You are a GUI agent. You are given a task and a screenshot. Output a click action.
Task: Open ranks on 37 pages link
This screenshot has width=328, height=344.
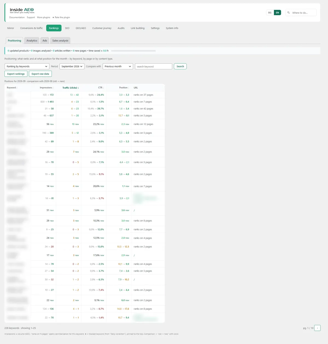(x=143, y=95)
